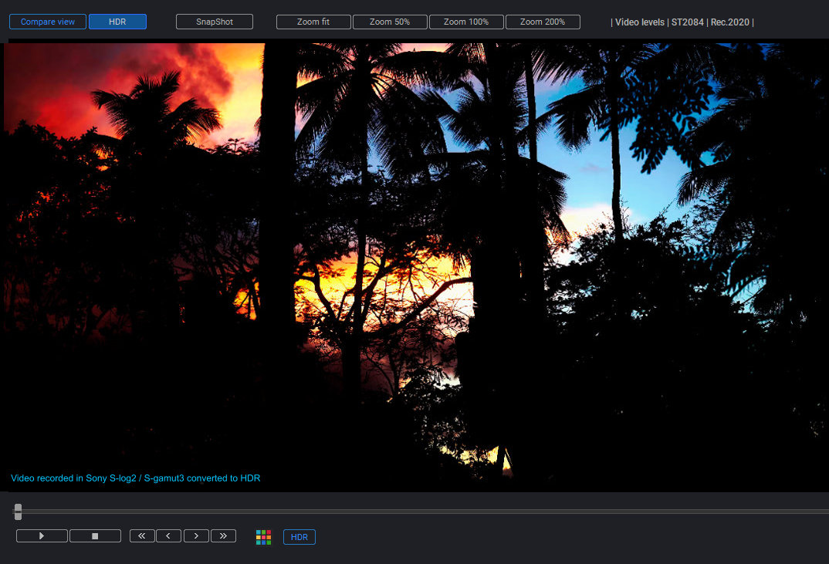This screenshot has height=564, width=829.
Task: Click the timeline slider handle
Action: (x=18, y=512)
